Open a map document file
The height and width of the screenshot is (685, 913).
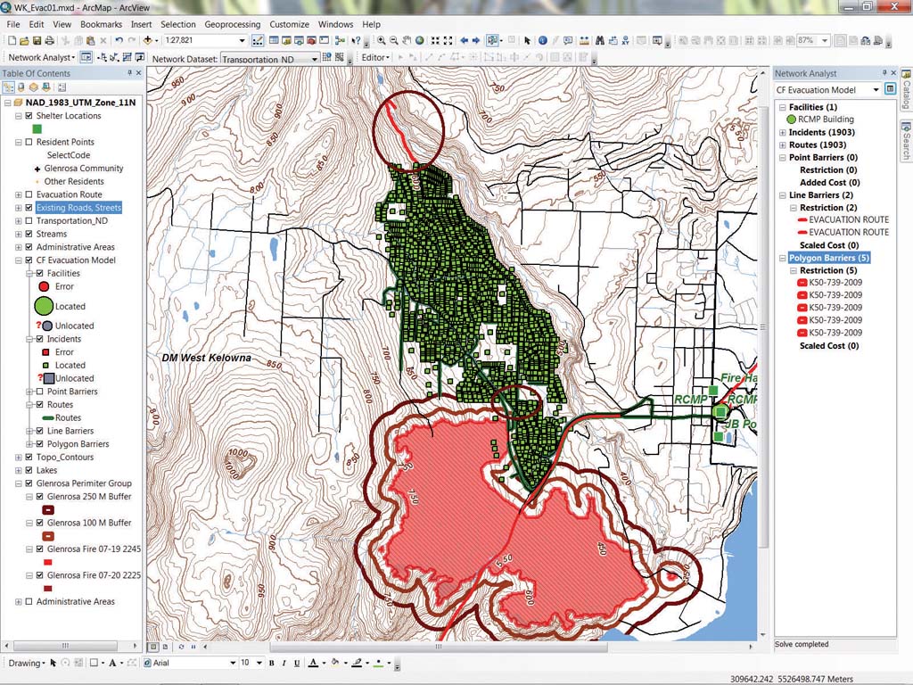(x=24, y=41)
